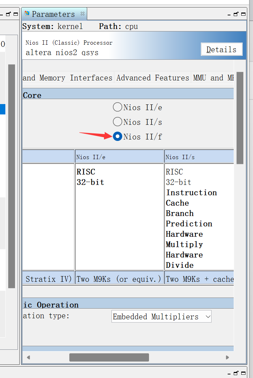Screen dimensions: 253x378
Task: Detach the Parameters panel window
Action: (236, 14)
